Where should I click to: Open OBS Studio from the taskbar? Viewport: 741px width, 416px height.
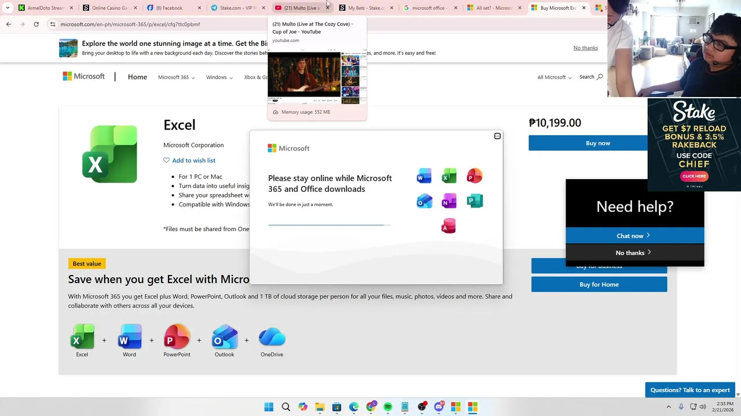(422, 407)
